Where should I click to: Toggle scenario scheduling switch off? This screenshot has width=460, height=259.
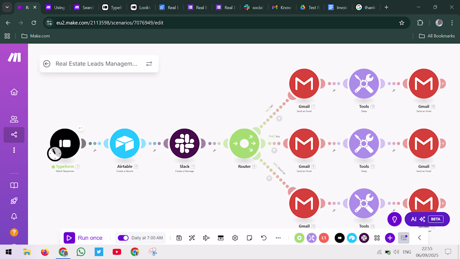[123, 238]
